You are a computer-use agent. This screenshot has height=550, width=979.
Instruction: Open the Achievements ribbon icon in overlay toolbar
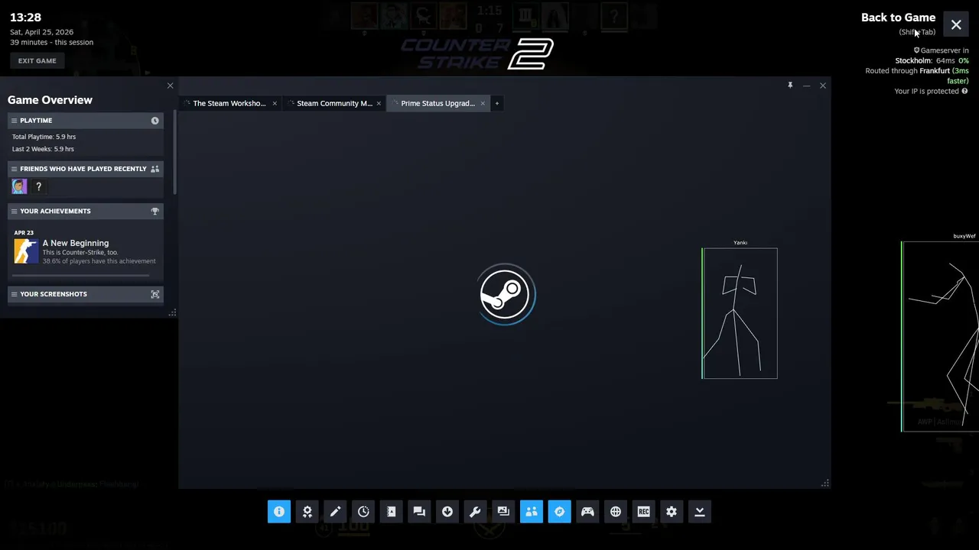[307, 512]
